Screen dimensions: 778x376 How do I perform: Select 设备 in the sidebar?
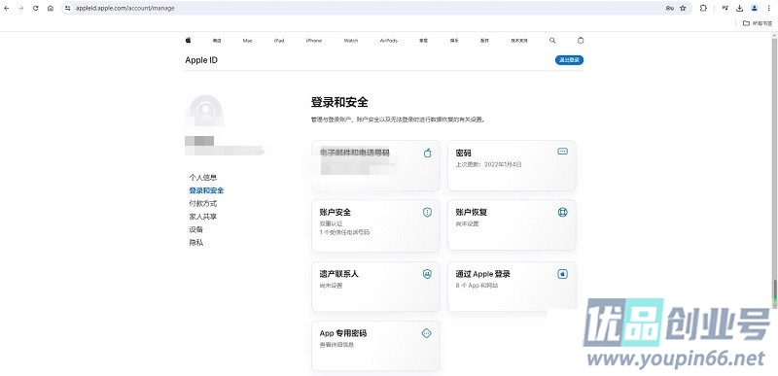coord(196,230)
